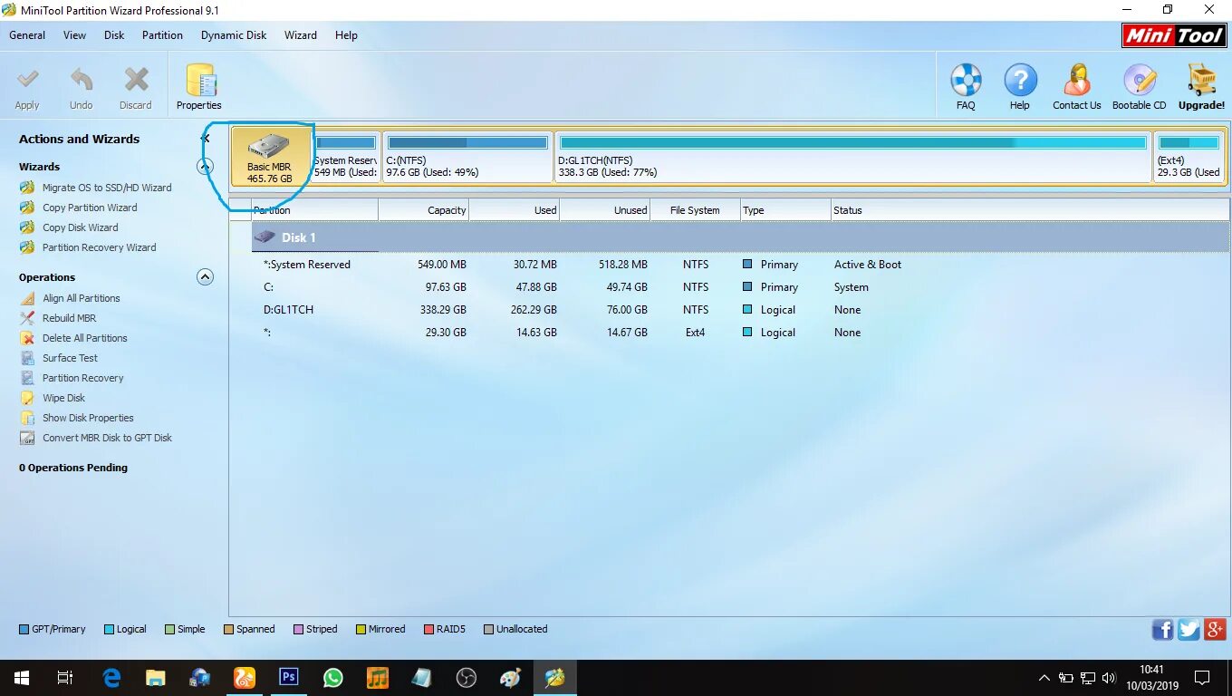The image size is (1232, 696).
Task: Choose Align All Partitions operation
Action: point(82,298)
